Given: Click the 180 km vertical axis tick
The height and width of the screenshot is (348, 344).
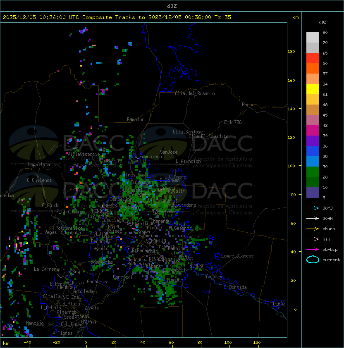Looking at the screenshot, I should tap(291, 52).
